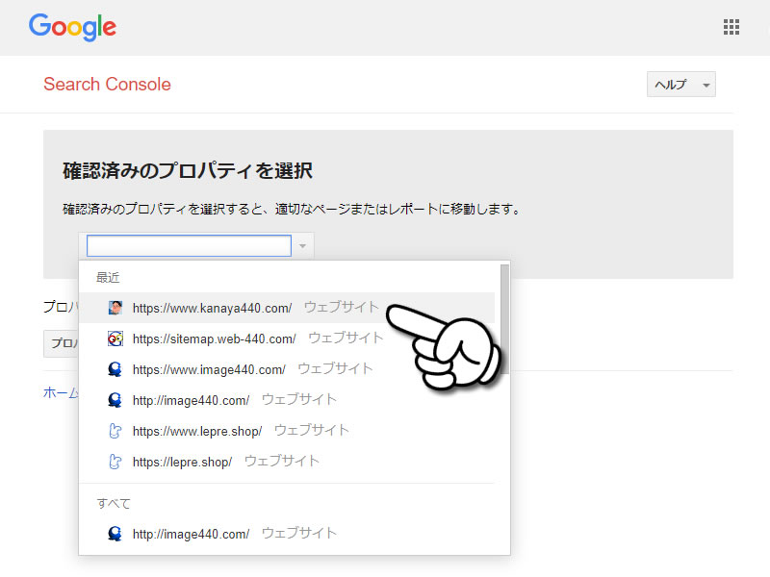Viewport: 770px width, 577px height.
Task: Select property https://www.kanaya440.com/
Action: (x=287, y=308)
